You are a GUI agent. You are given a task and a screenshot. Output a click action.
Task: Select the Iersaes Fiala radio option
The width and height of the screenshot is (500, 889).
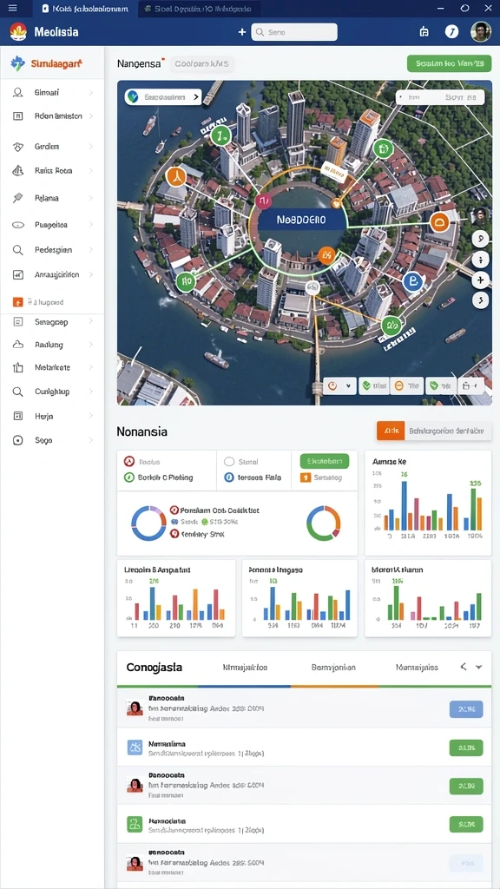tap(229, 477)
